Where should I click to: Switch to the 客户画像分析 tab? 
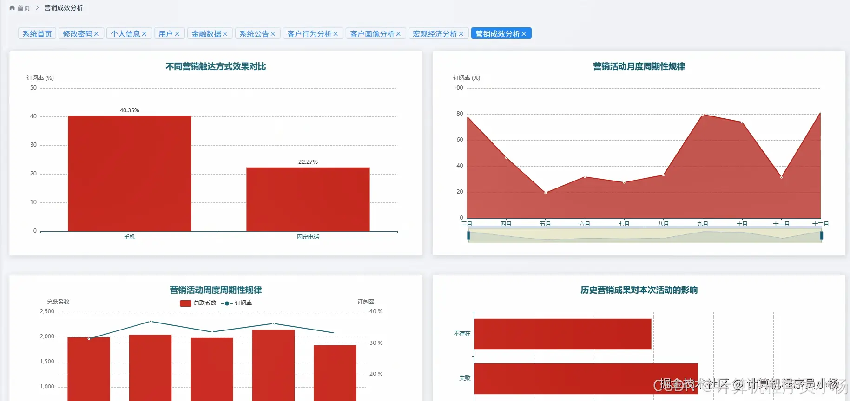tap(372, 34)
